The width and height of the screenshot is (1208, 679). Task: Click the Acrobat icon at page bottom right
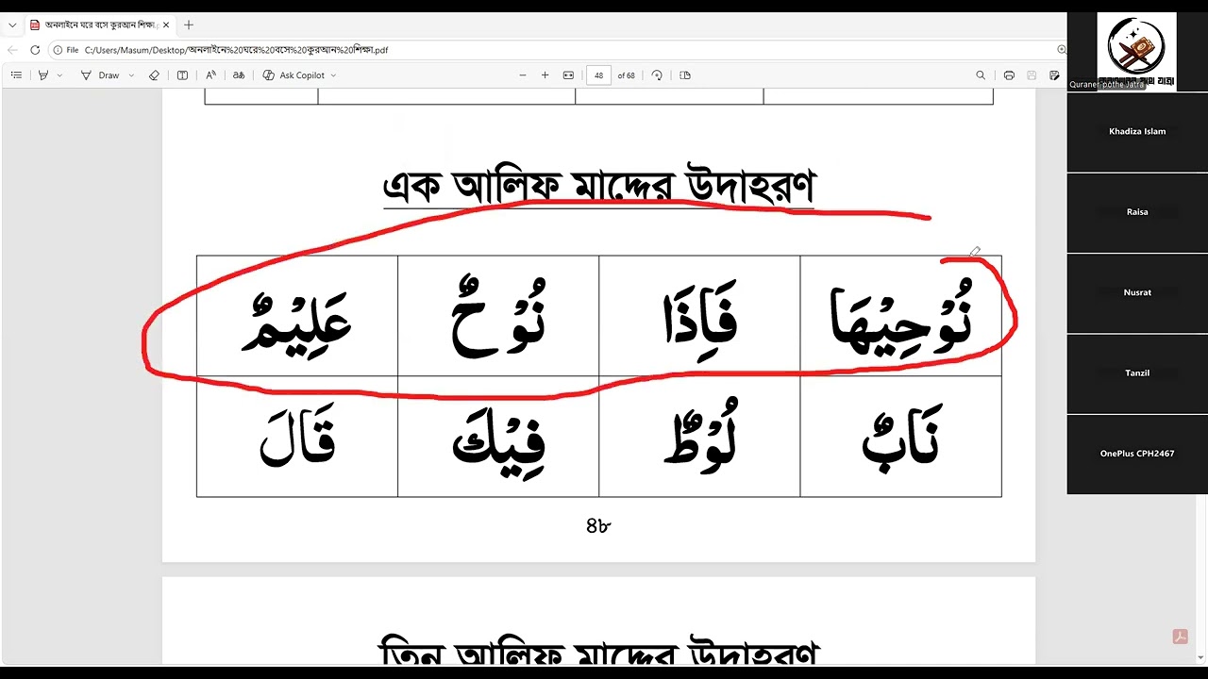pyautogui.click(x=1180, y=637)
